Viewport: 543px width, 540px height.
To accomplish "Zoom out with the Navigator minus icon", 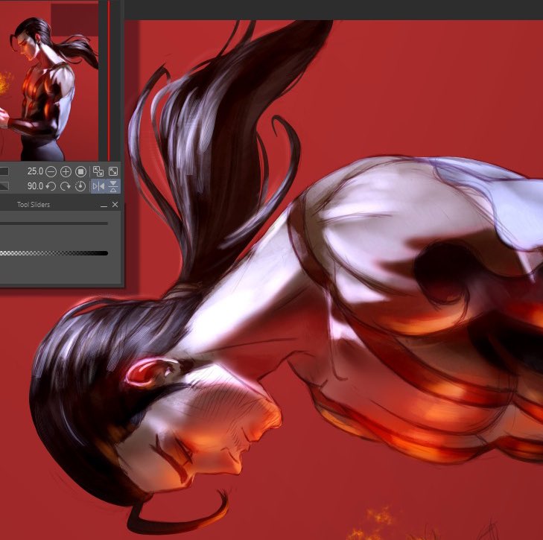I will click(x=51, y=171).
